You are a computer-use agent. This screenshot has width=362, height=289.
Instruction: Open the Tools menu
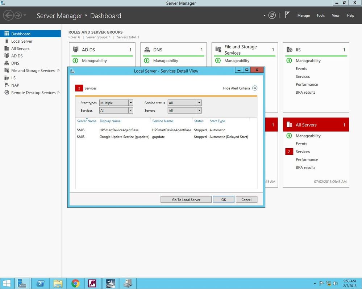(x=320, y=16)
